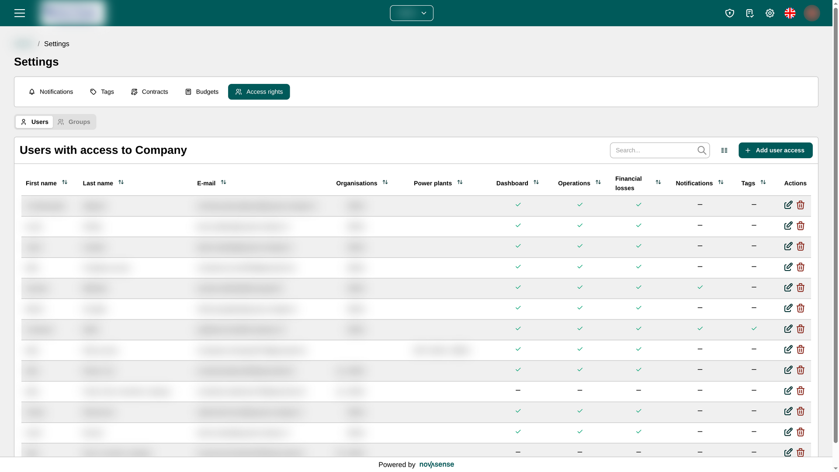The width and height of the screenshot is (839, 472).
Task: Click the shield security icon in header
Action: [x=730, y=13]
